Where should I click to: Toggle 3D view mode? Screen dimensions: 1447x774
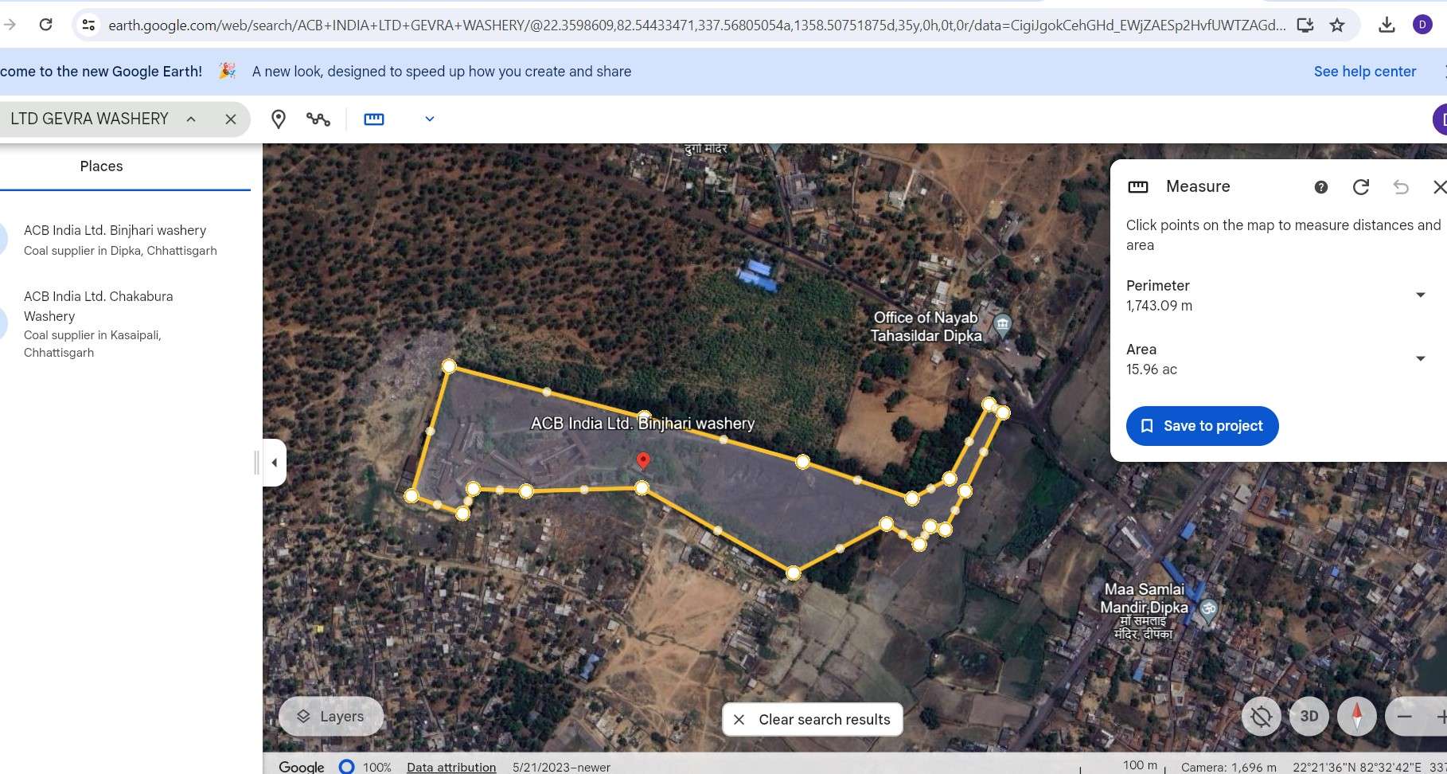tap(1309, 716)
